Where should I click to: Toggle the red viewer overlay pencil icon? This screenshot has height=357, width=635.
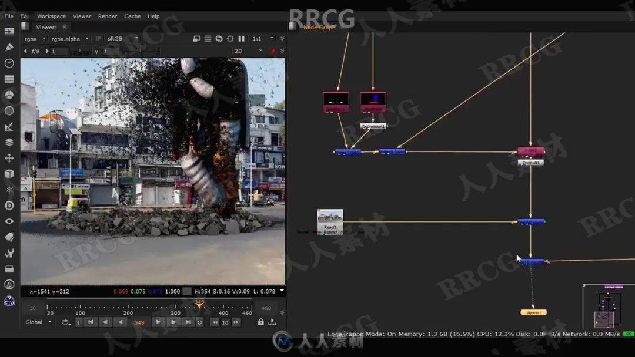coord(273,50)
